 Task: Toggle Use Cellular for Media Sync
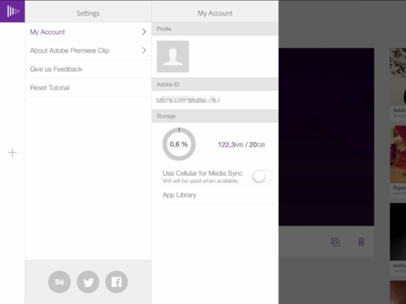click(262, 176)
